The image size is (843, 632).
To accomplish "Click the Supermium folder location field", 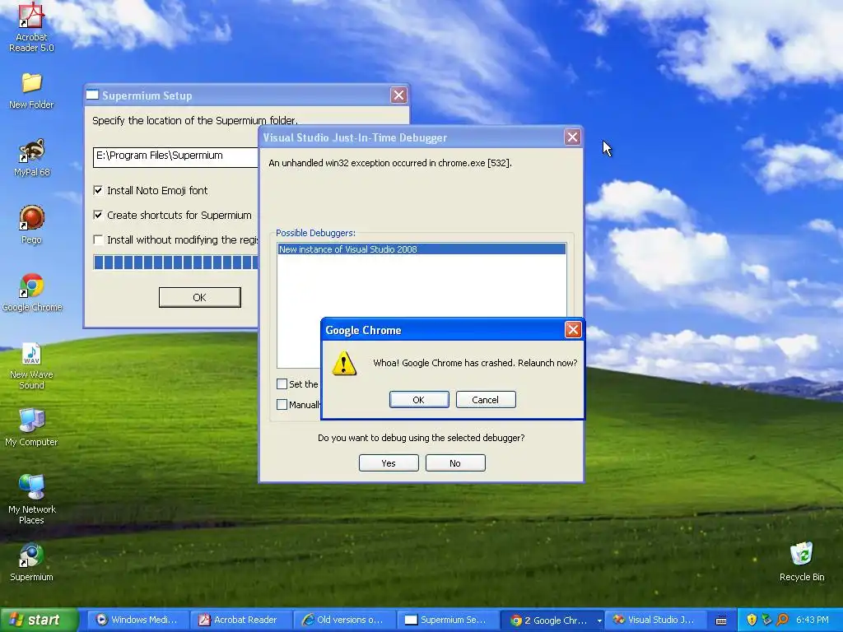I will point(176,157).
